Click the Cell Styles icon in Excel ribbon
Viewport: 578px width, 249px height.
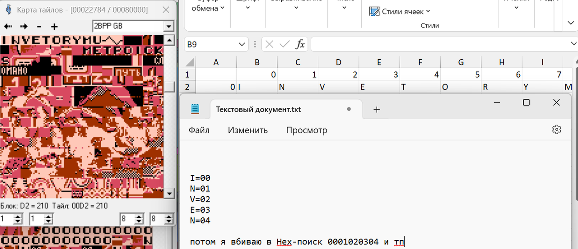[374, 11]
